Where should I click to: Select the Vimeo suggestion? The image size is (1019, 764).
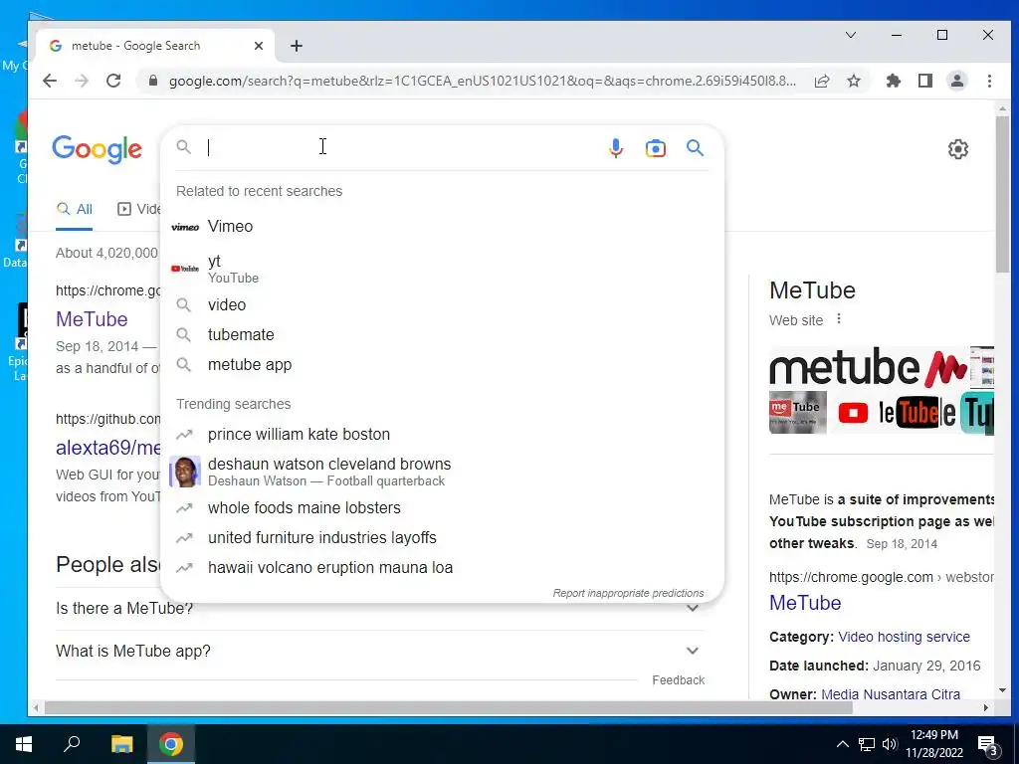tap(442, 226)
